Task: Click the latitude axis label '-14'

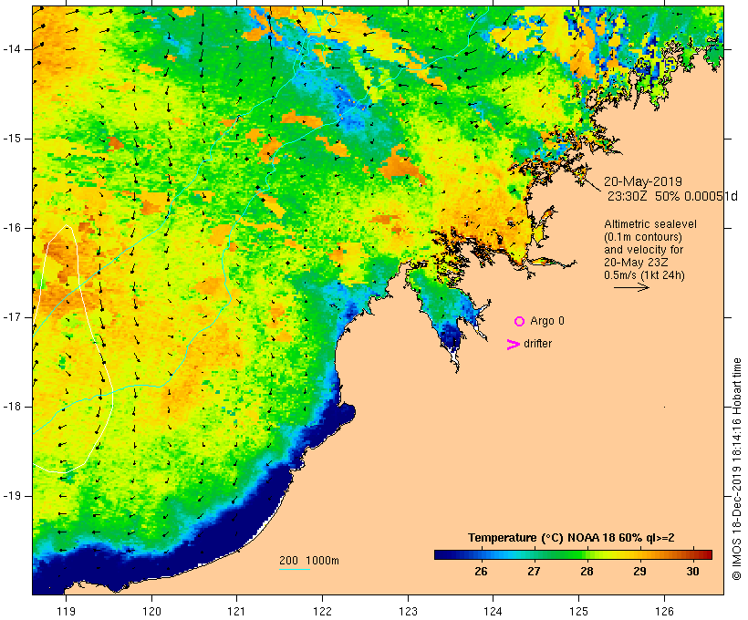Action: pos(12,49)
